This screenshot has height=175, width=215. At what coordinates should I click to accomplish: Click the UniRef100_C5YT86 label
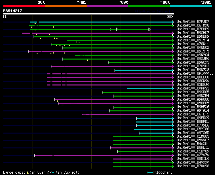[x=193, y=129]
